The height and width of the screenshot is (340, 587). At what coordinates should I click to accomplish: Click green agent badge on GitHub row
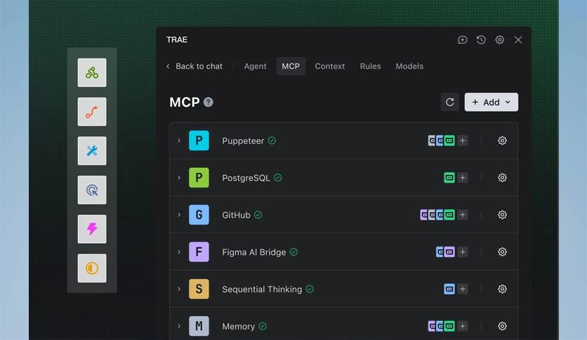[449, 214]
